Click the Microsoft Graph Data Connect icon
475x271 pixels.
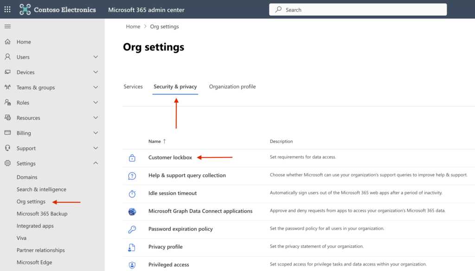click(132, 212)
